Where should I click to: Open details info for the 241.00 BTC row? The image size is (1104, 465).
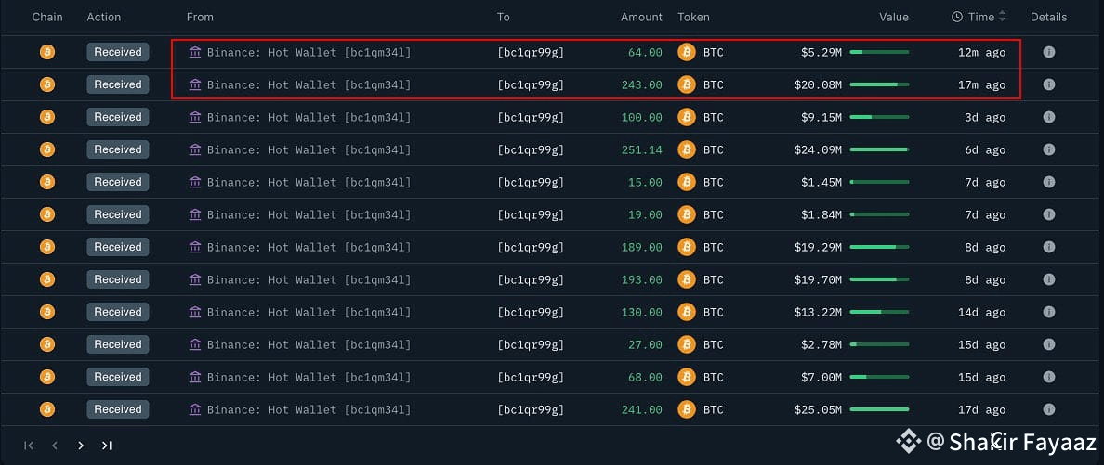pos(1048,409)
